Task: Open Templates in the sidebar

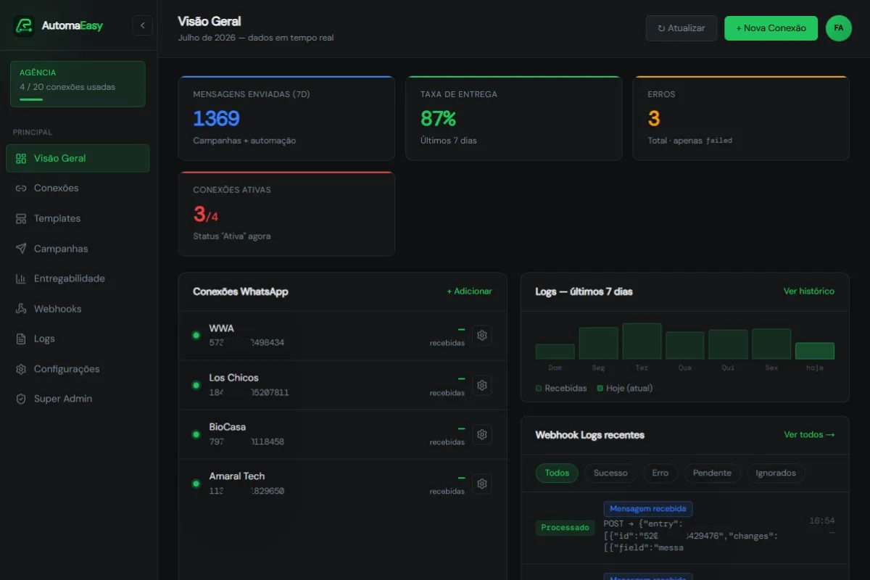Action: point(78,218)
